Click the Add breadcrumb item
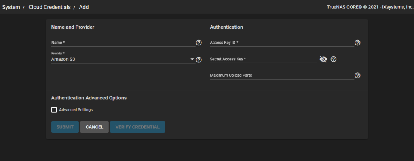 coord(84,7)
